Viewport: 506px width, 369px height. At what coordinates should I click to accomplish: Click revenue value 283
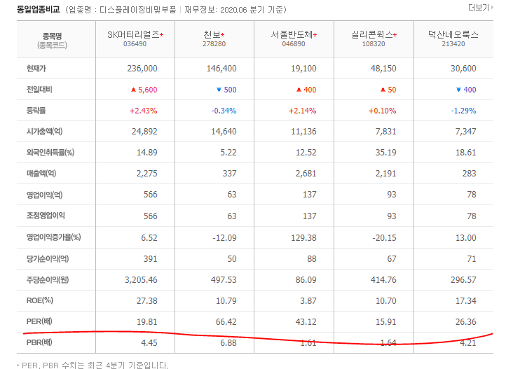click(x=470, y=174)
